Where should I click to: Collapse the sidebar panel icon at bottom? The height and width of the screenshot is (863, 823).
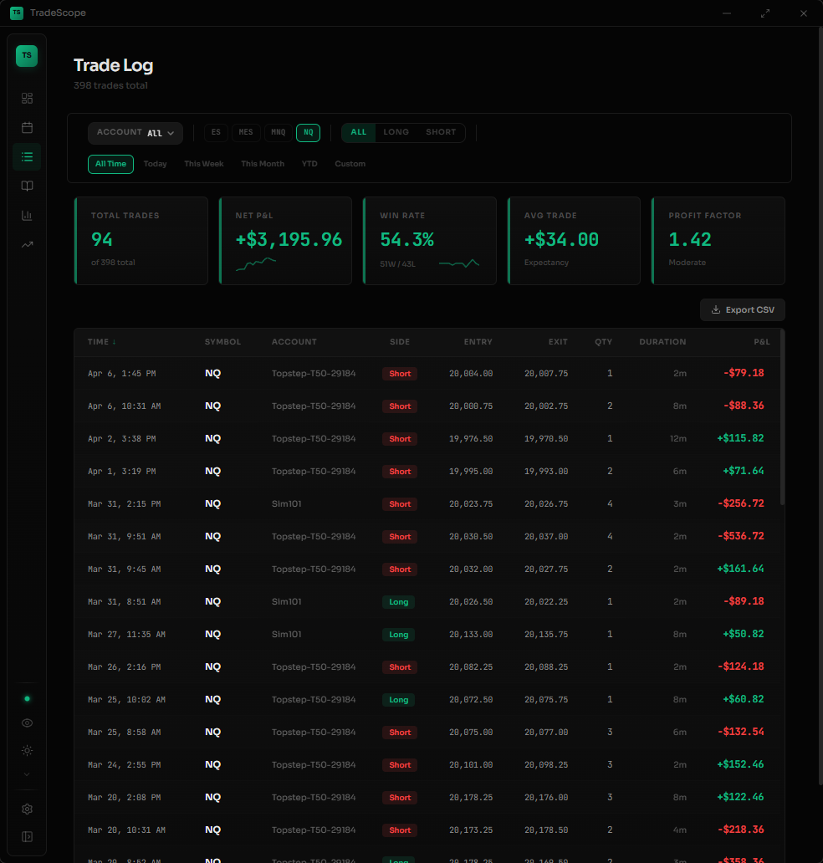click(27, 836)
